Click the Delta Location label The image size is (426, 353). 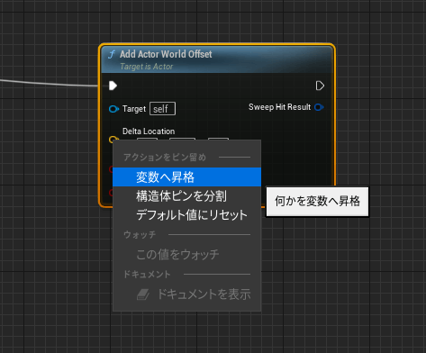[149, 131]
